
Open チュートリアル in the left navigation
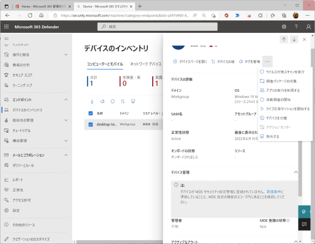(x=22, y=131)
